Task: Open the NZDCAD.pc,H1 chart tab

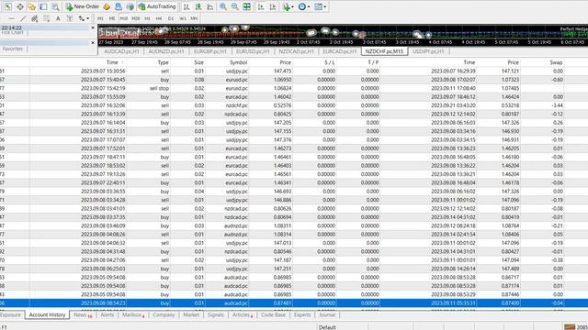Action: tap(296, 51)
